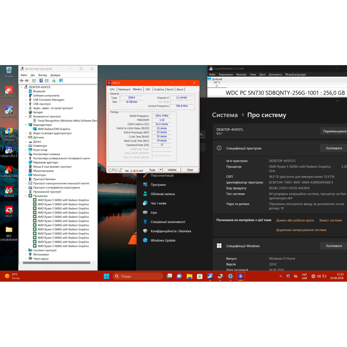The image size is (347, 347).
Task: Switch to the Graphics tab in CPU-Z
Action: [x=159, y=89]
